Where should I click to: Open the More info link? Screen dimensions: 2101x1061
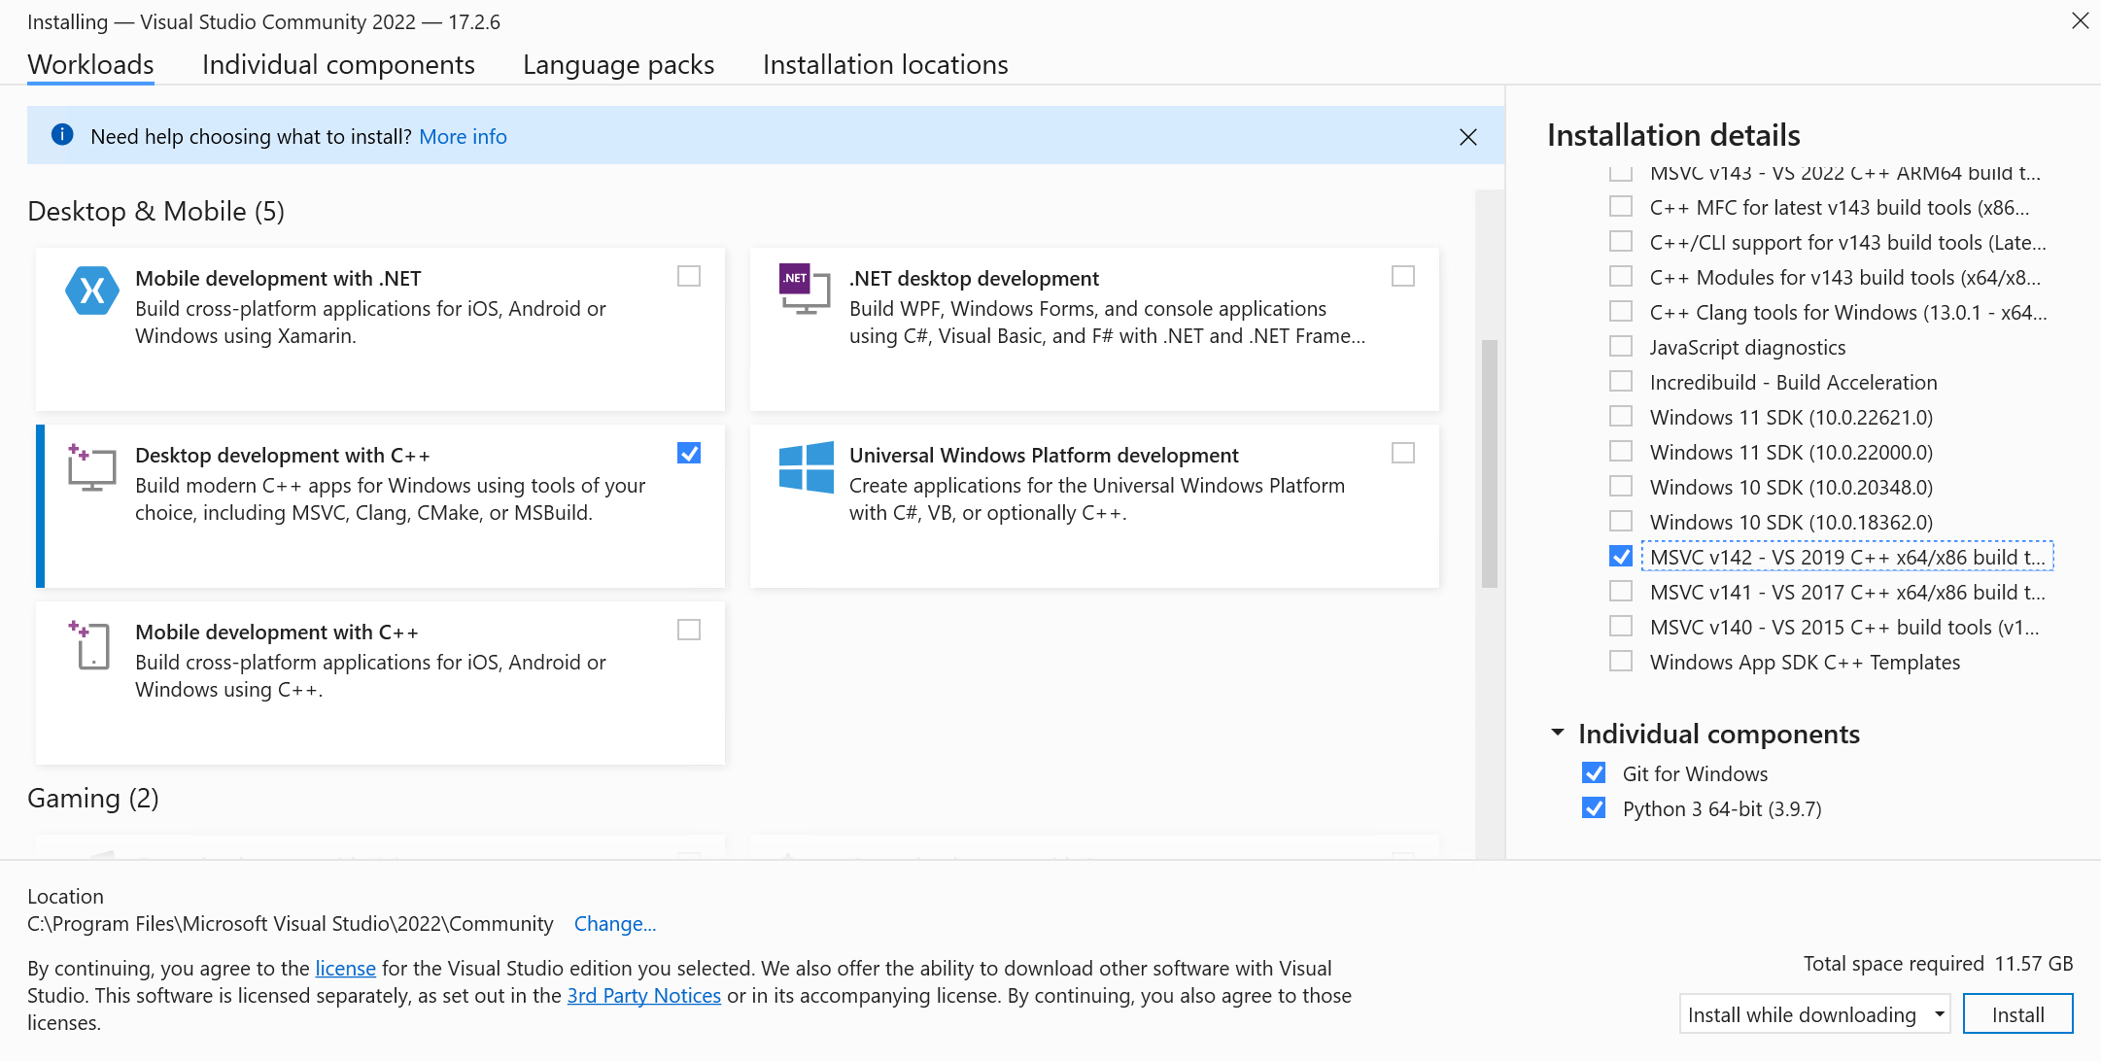(x=463, y=136)
